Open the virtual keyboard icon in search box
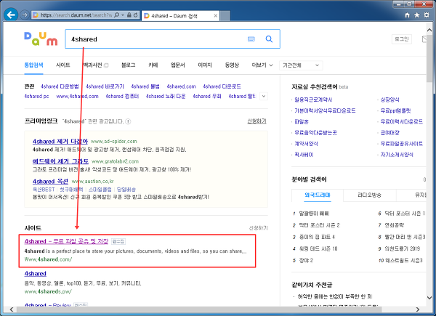Screen dimensions: 436x316 point(251,39)
